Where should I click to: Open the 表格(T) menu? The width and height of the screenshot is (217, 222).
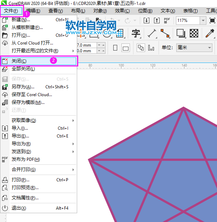190,11
